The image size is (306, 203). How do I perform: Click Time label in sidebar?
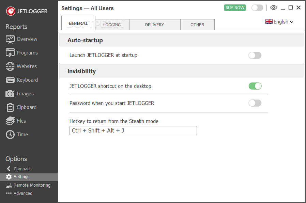(22, 135)
